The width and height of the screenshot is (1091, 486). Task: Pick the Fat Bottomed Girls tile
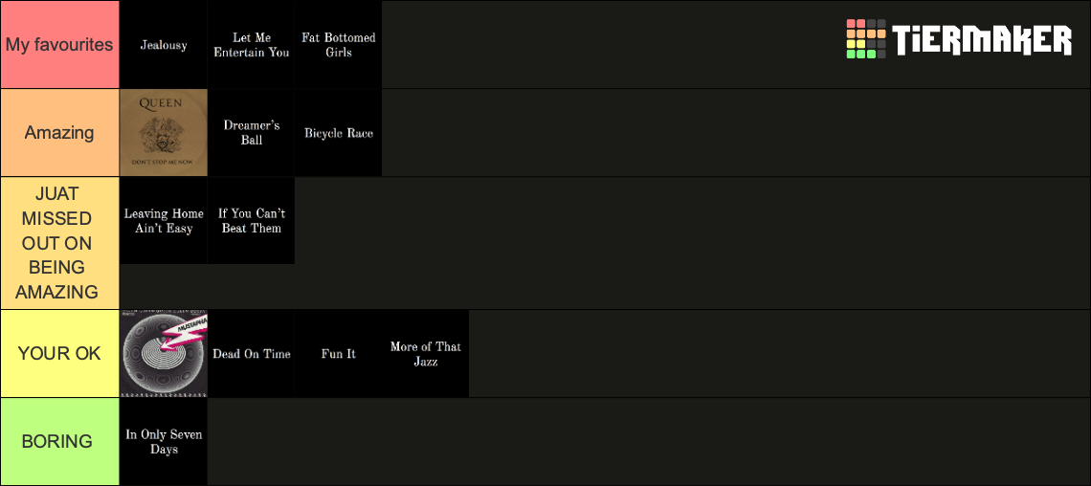click(x=338, y=45)
